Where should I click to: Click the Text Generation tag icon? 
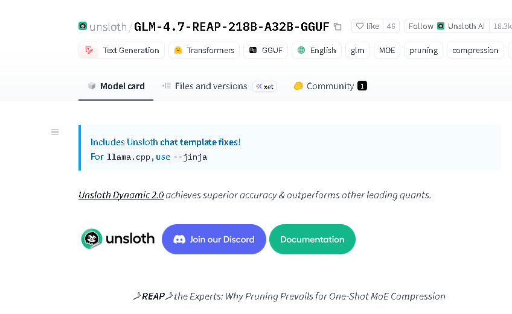tap(89, 50)
